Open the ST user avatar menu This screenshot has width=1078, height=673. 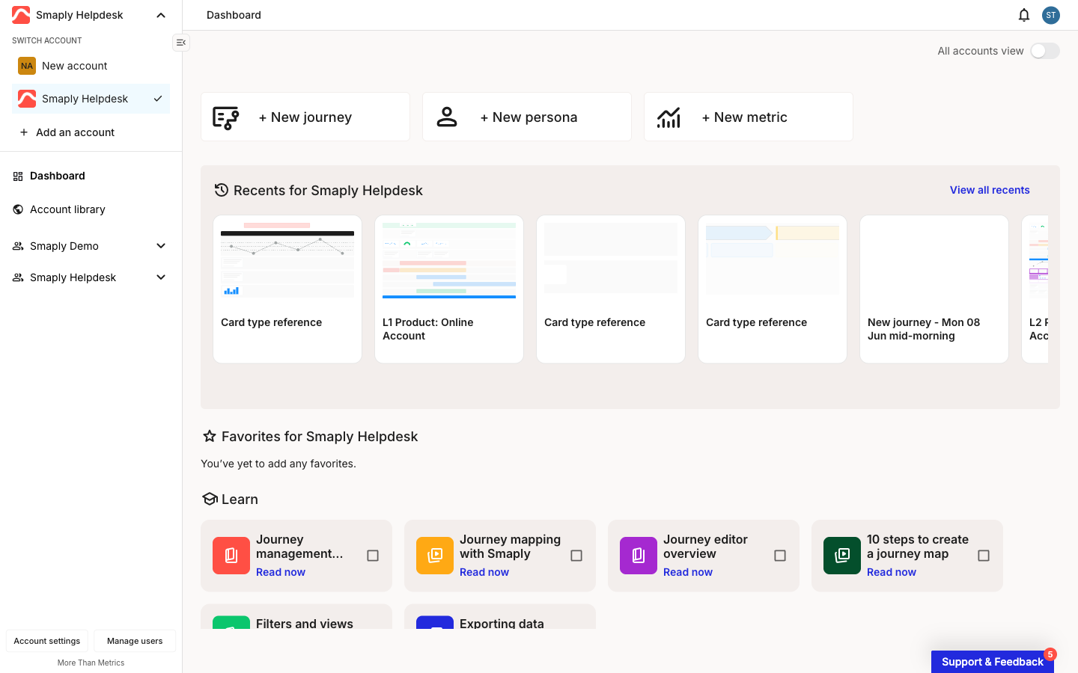pyautogui.click(x=1051, y=15)
